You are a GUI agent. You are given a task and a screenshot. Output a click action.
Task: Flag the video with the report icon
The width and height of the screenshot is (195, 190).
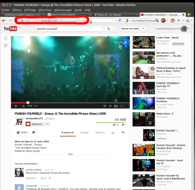[123, 132]
